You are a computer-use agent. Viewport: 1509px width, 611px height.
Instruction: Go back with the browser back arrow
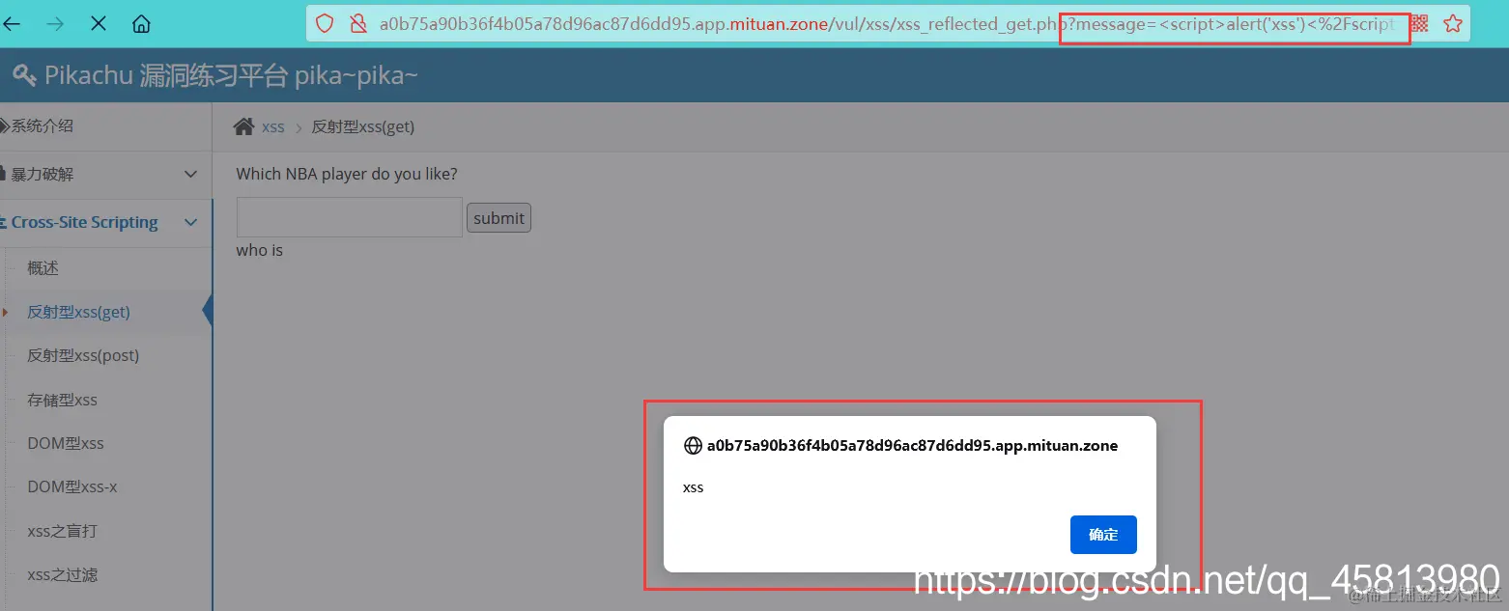click(12, 24)
